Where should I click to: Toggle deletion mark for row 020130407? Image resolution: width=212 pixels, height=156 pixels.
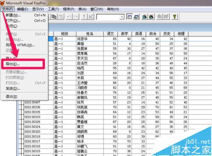coord(22,102)
